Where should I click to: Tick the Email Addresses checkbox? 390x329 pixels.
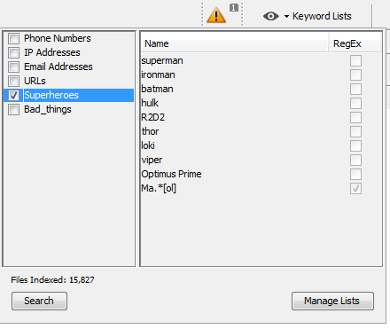(13, 67)
